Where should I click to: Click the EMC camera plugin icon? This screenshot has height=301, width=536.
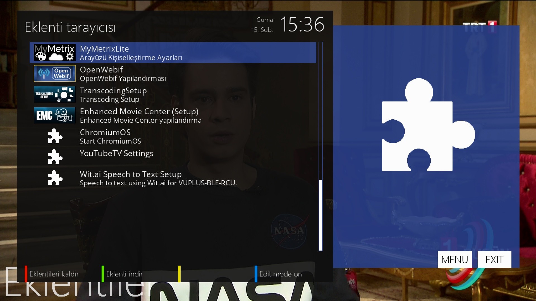[x=54, y=115]
